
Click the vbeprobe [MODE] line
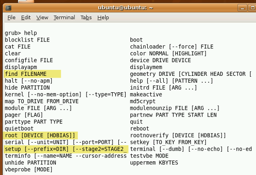coord(28,170)
